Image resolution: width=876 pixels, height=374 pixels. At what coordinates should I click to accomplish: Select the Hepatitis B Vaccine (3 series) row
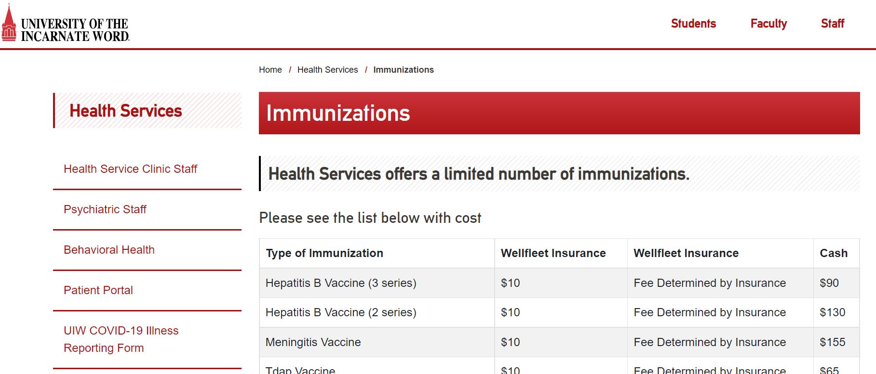tap(559, 283)
